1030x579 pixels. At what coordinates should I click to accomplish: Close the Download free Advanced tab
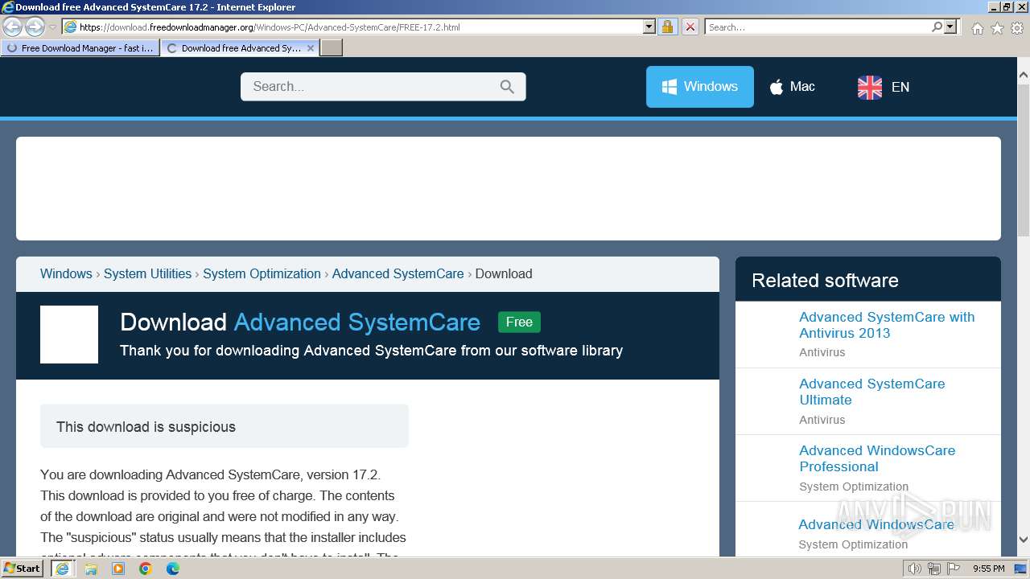click(311, 48)
